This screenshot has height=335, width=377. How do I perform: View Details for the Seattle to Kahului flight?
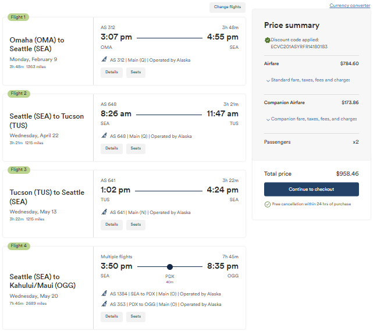tap(111, 316)
